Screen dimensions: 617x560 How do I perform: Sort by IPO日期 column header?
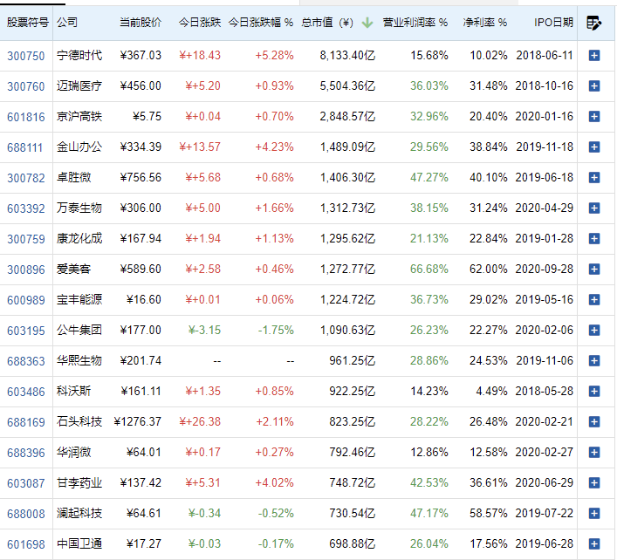click(553, 23)
